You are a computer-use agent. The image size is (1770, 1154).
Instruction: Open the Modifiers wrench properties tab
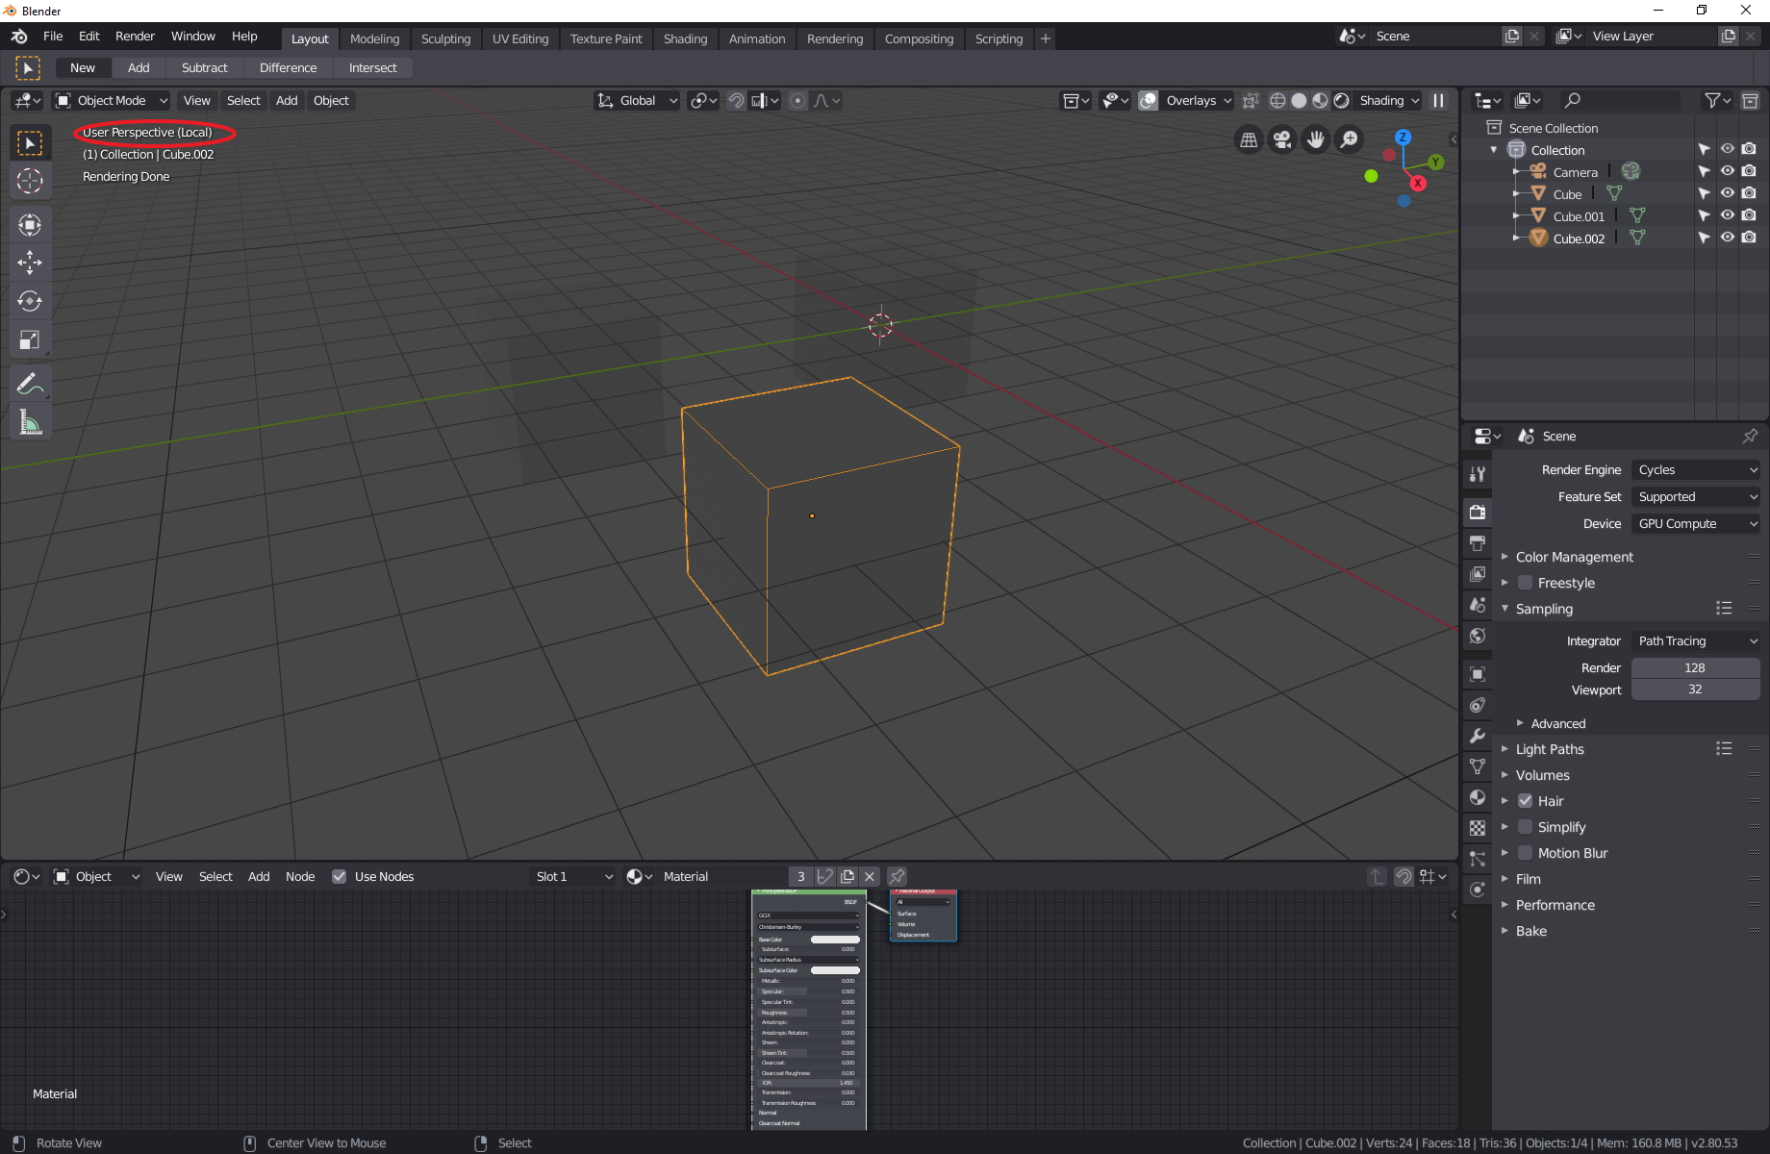pos(1478,736)
